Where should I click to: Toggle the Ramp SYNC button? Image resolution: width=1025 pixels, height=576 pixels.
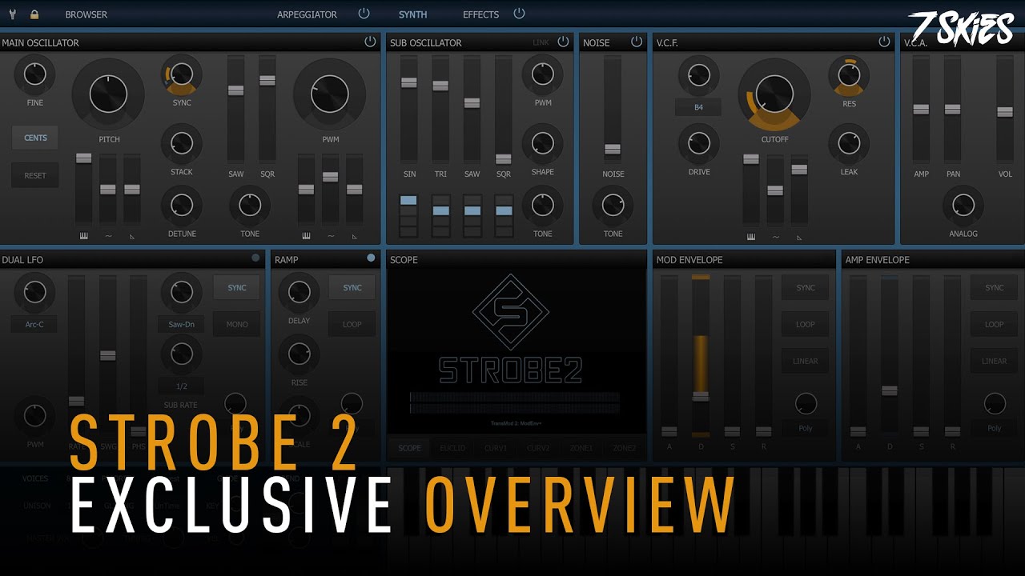coord(352,288)
